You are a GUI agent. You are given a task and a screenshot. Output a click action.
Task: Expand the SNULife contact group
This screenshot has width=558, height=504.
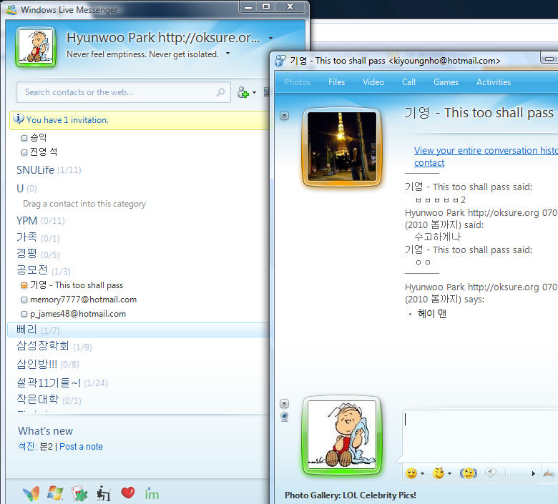(x=35, y=169)
